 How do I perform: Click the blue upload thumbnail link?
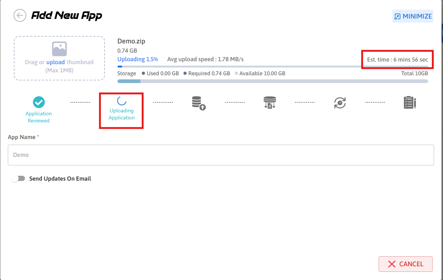(55, 62)
